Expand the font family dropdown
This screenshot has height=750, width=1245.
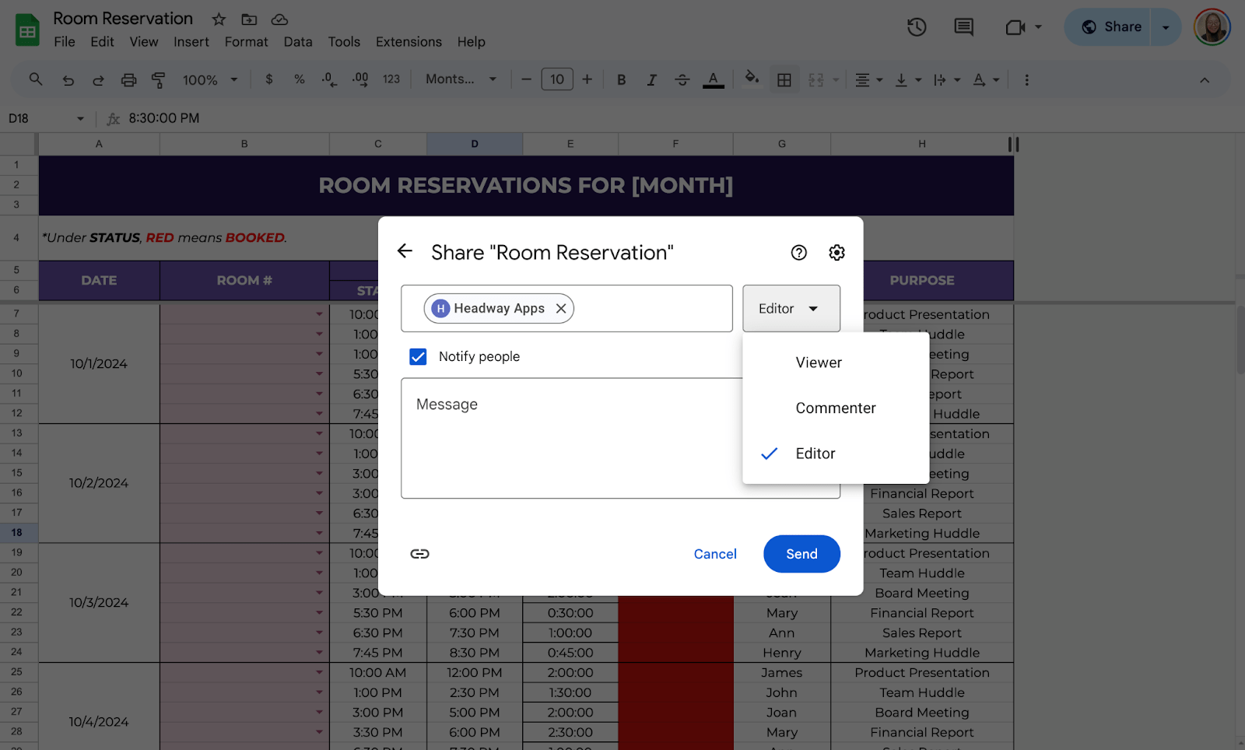461,79
